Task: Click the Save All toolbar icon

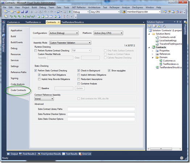Action: (26, 12)
